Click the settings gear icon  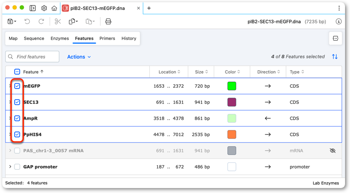tap(44, 8)
